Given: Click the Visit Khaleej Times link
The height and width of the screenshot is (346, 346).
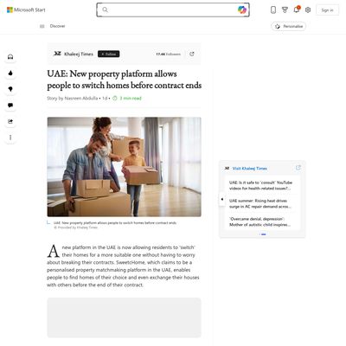Looking at the screenshot, I should click(x=250, y=168).
